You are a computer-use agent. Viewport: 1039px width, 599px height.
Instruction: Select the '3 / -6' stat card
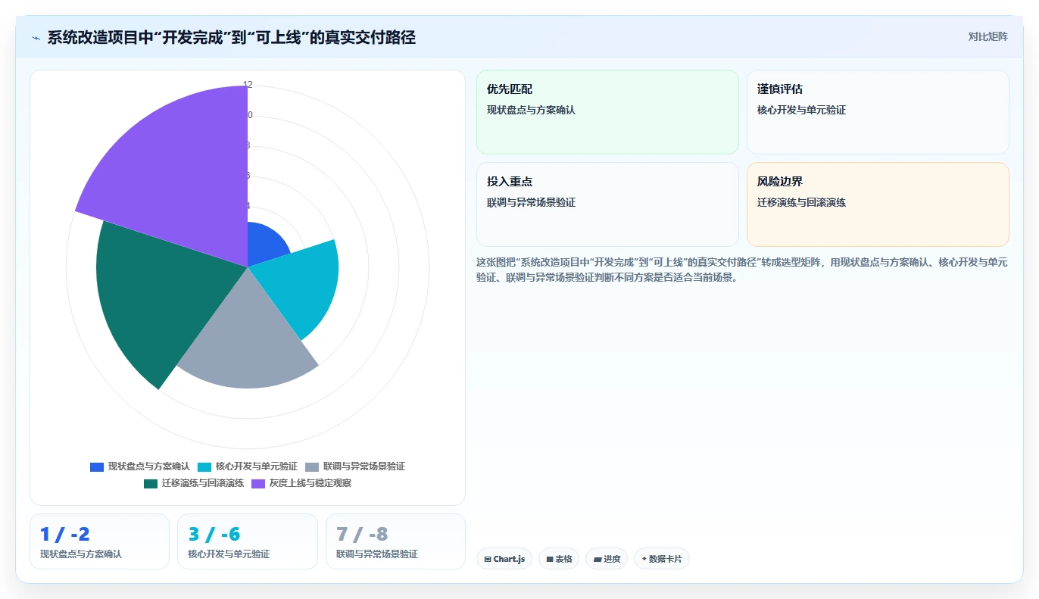coord(248,541)
